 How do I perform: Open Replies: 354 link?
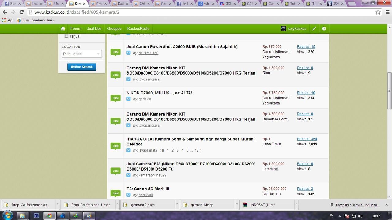(307, 139)
